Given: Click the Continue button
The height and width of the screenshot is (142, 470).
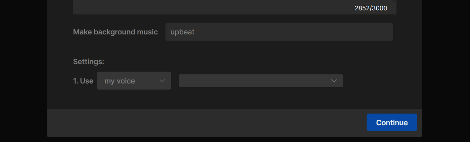Looking at the screenshot, I should click(x=391, y=122).
